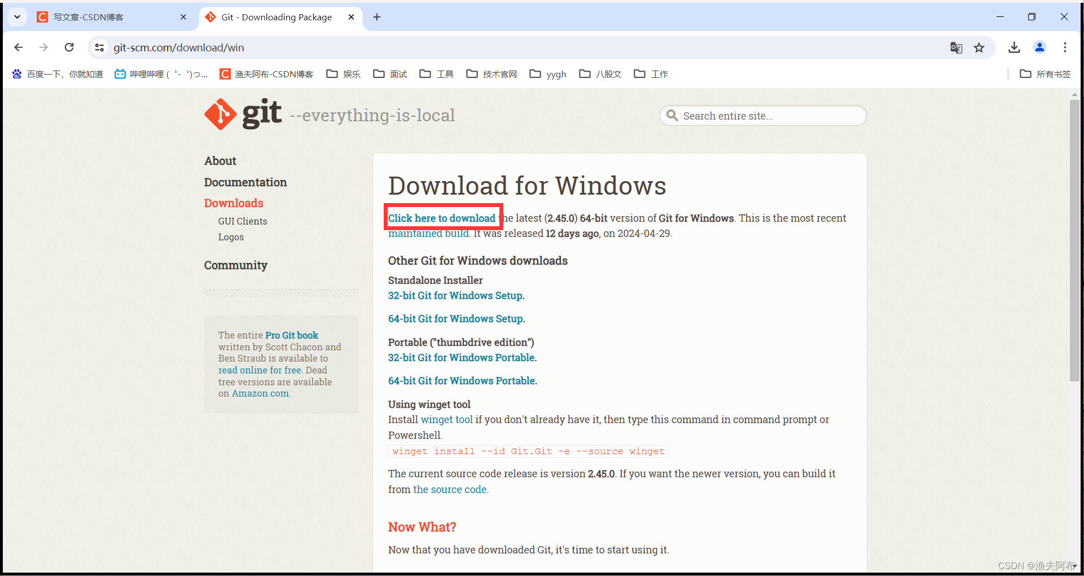Open the 工作 bookmark folder
This screenshot has height=576, width=1084.
click(x=651, y=74)
